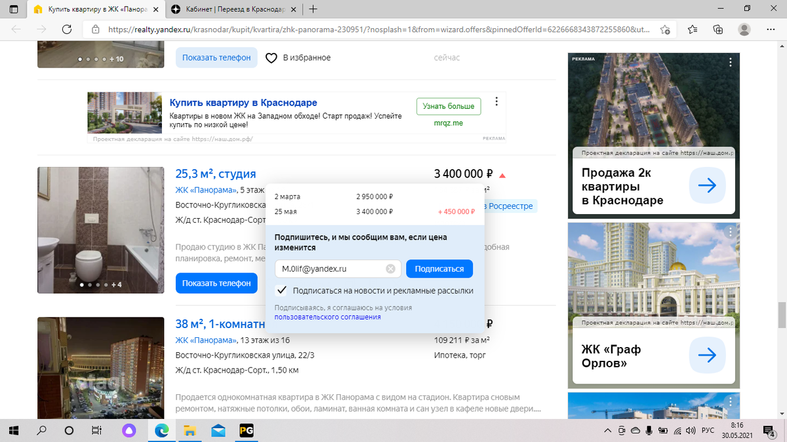Open Microsoft Edge on the taskbar
The height and width of the screenshot is (442, 787).
tap(161, 430)
